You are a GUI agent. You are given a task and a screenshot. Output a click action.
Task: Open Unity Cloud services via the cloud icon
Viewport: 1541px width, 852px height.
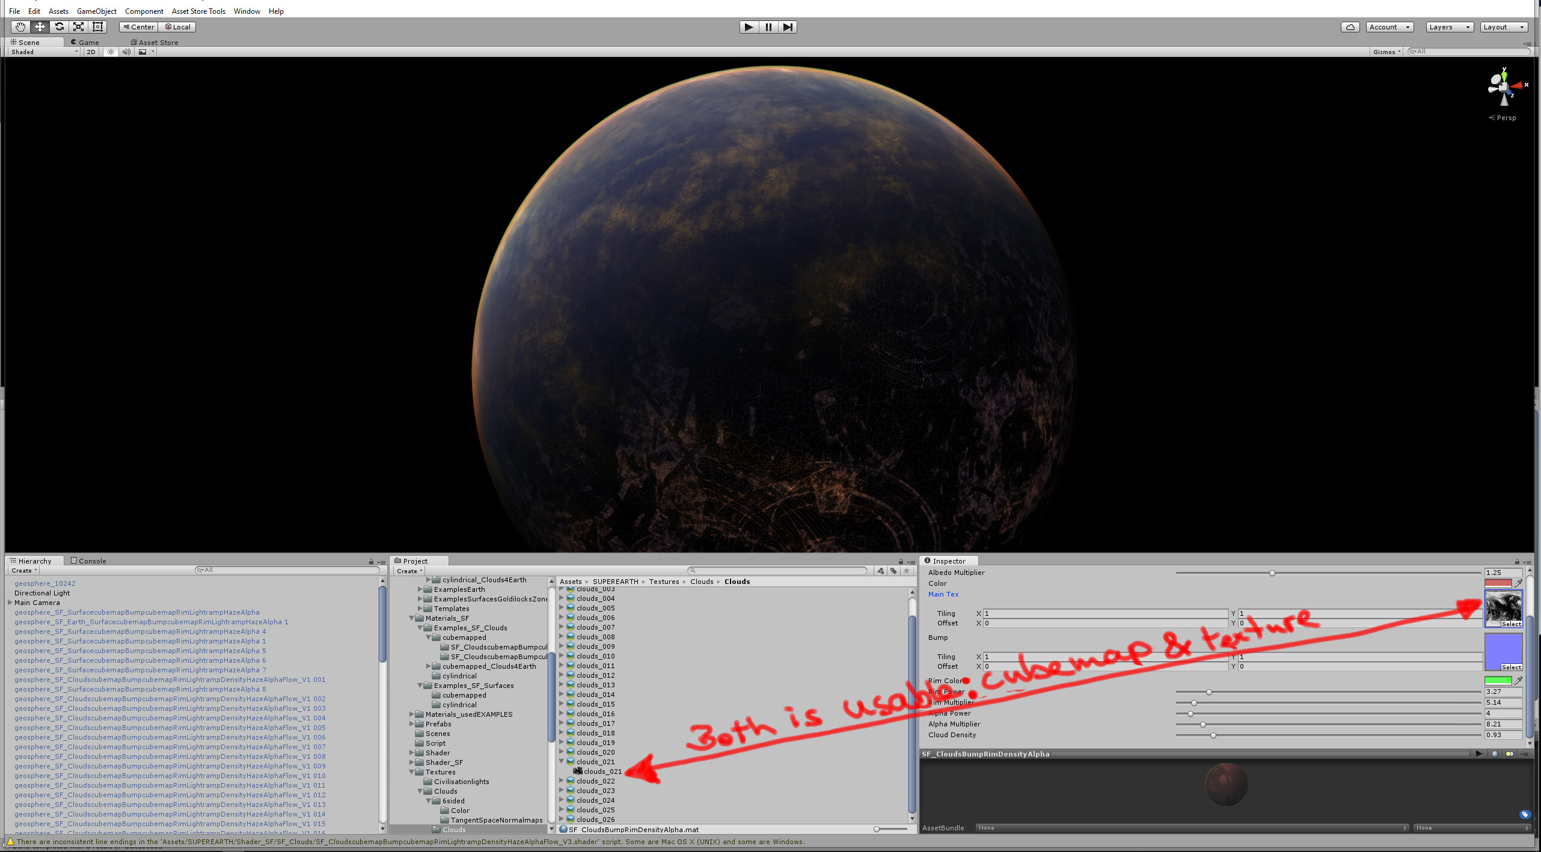coord(1350,26)
